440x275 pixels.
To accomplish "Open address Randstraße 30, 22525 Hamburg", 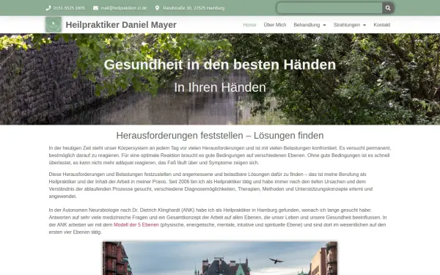I will 194,8.
